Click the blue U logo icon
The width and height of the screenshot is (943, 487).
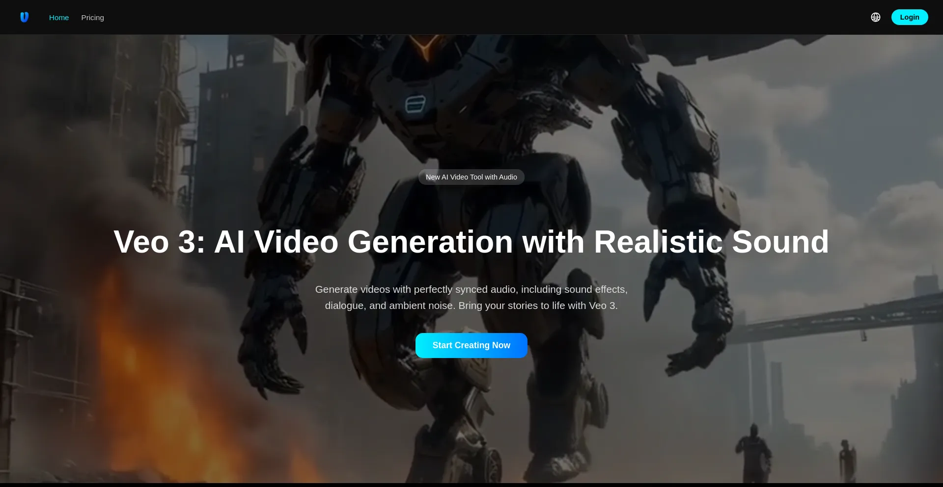click(x=24, y=17)
